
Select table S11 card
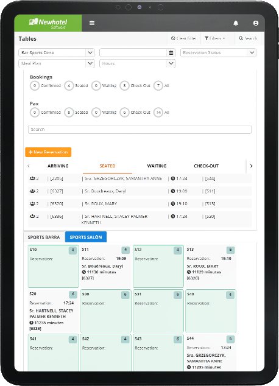(x=106, y=266)
